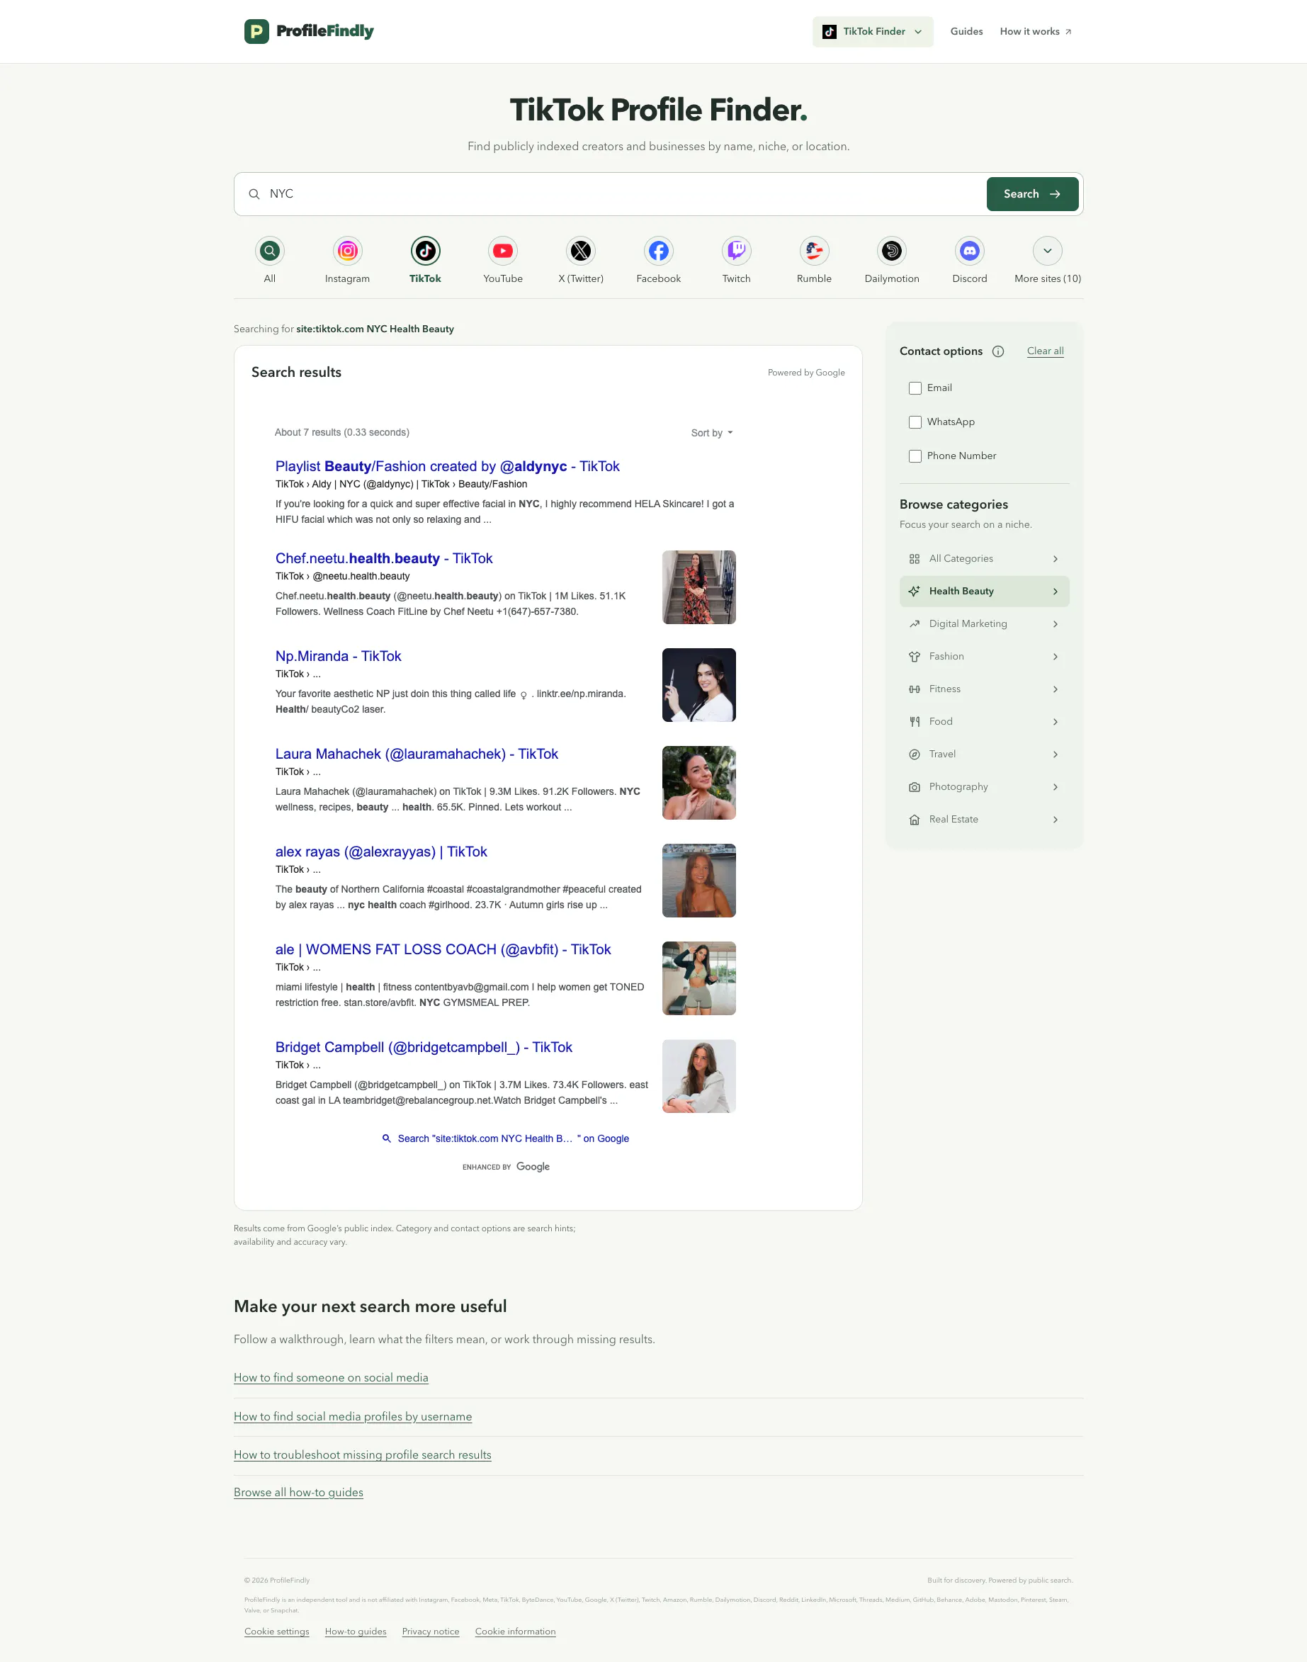This screenshot has width=1307, height=1662.
Task: Expand Real Estate category chevron
Action: 1056,820
